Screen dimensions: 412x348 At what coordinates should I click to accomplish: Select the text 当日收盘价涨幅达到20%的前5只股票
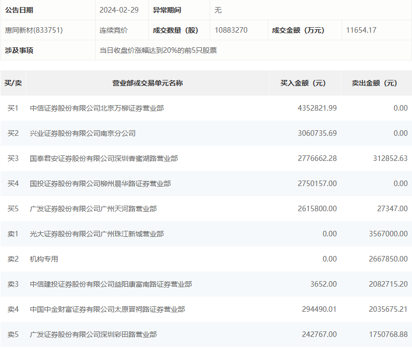pyautogui.click(x=158, y=50)
